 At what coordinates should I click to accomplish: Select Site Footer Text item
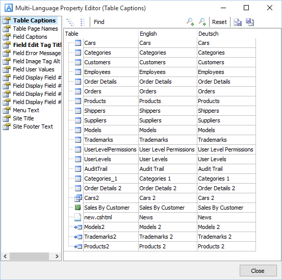(33, 126)
